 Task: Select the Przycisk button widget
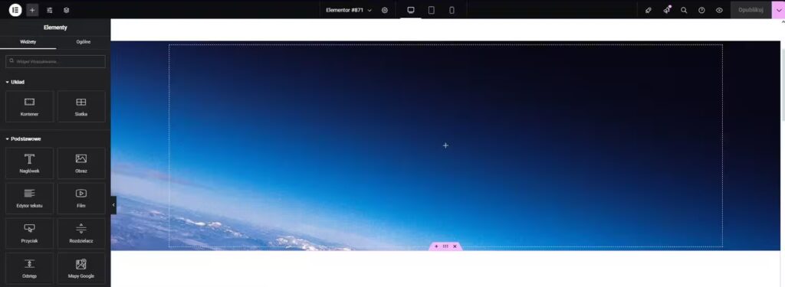(30, 233)
